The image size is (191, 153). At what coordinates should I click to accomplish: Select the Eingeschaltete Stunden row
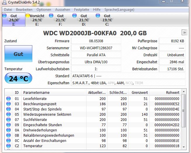(93, 125)
